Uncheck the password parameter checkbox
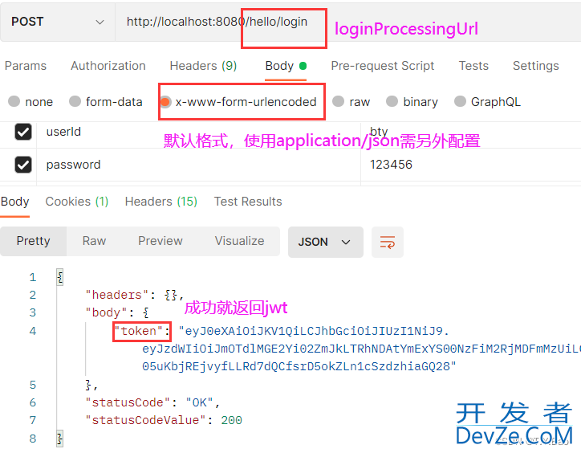Screen dimensions: 581x453 pyautogui.click(x=23, y=165)
